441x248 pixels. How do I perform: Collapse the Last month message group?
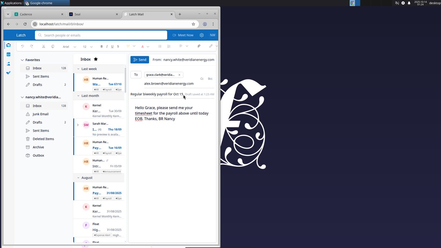(78, 96)
